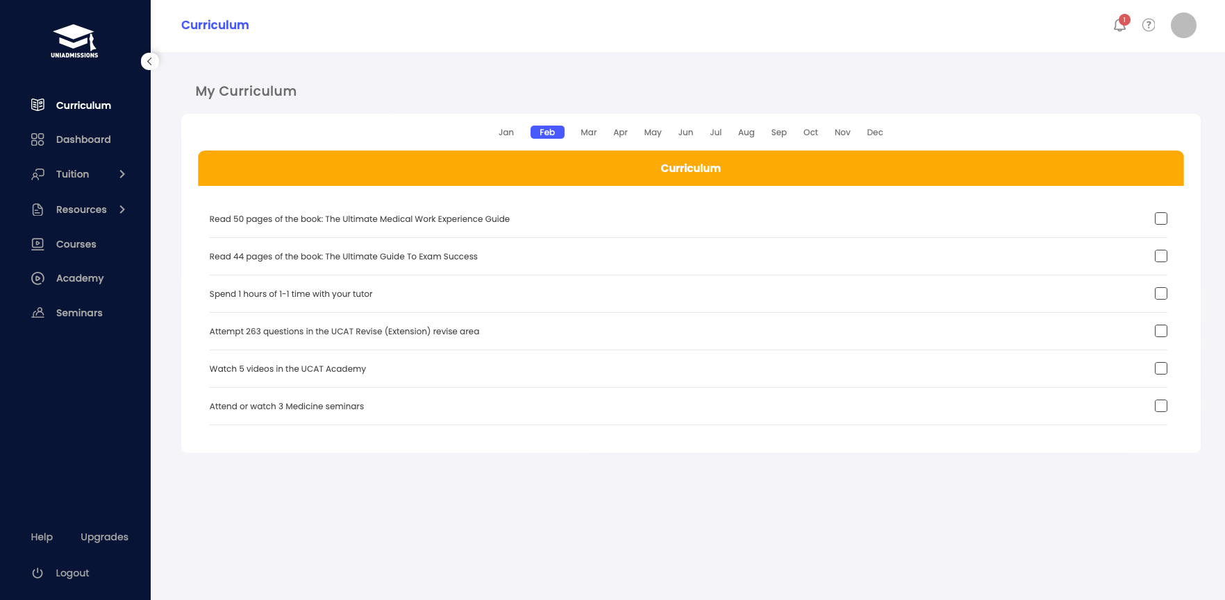Open the help question mark icon
1225x600 pixels.
pos(1149,25)
